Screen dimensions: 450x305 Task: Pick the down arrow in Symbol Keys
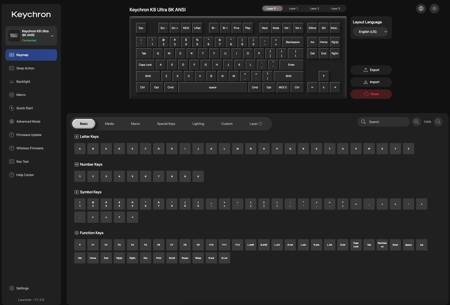[106, 217]
